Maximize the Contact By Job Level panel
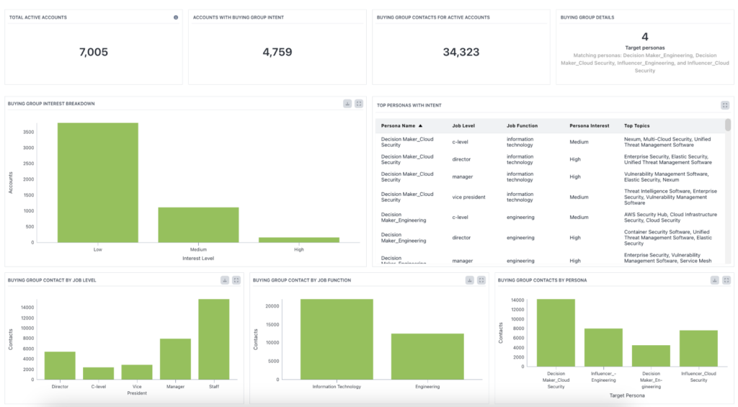 (236, 280)
